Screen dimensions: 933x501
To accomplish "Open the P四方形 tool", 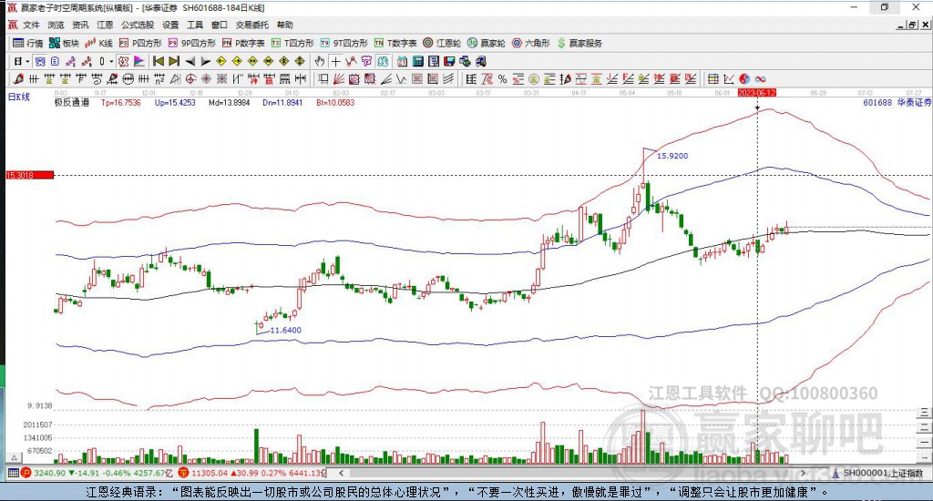I will (x=140, y=43).
